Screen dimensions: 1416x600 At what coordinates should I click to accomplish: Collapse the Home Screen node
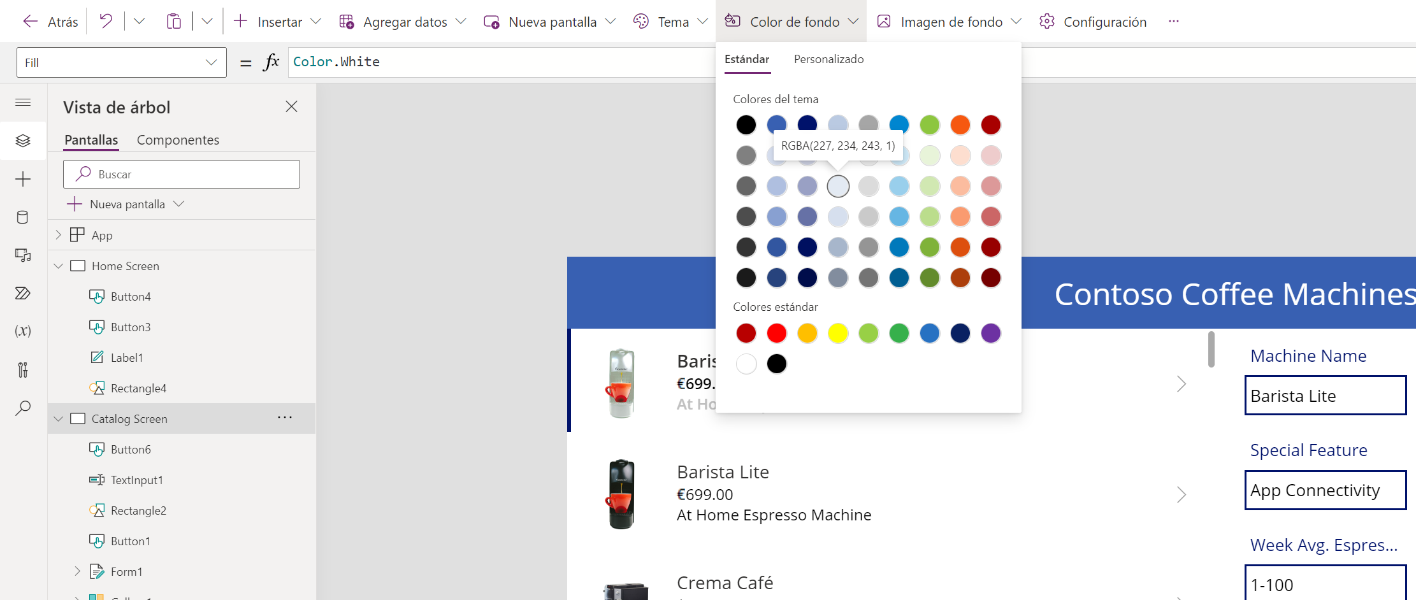(58, 266)
